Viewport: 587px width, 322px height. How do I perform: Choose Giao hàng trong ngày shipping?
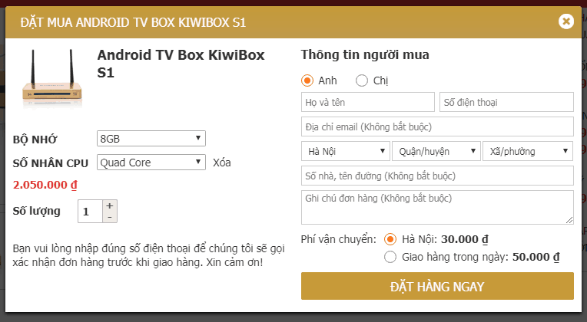pyautogui.click(x=390, y=257)
